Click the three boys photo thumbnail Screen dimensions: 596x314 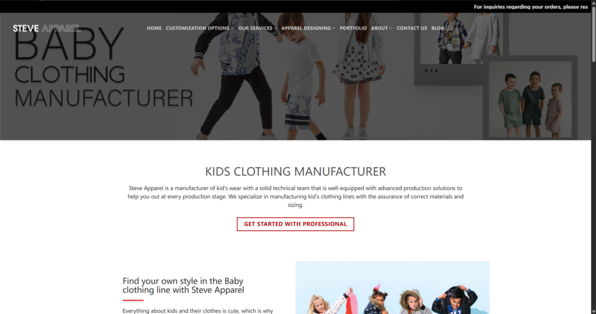click(x=530, y=99)
